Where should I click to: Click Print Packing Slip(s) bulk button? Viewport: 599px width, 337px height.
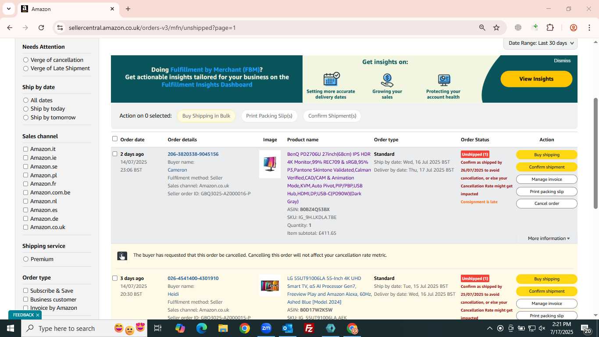click(x=269, y=116)
